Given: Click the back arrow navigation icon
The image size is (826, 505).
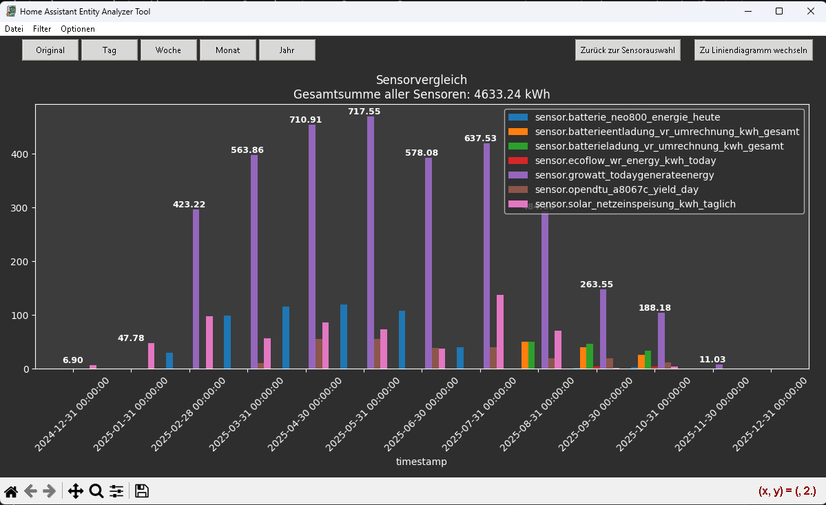Looking at the screenshot, I should (x=30, y=491).
